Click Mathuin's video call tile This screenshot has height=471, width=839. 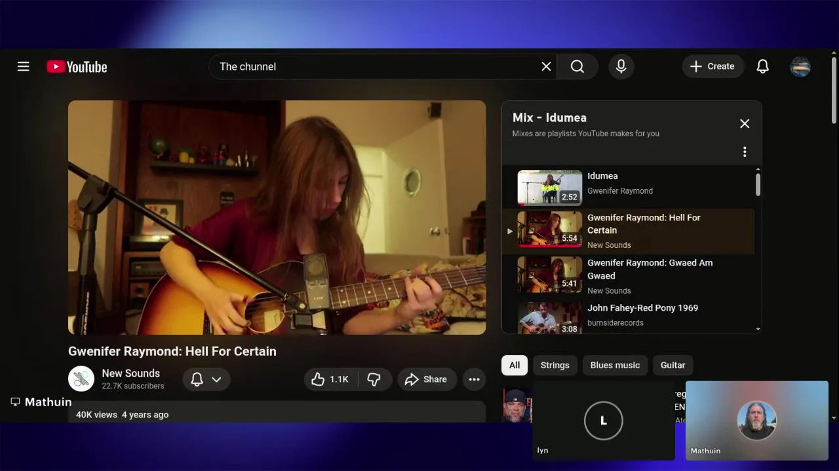pyautogui.click(x=757, y=420)
